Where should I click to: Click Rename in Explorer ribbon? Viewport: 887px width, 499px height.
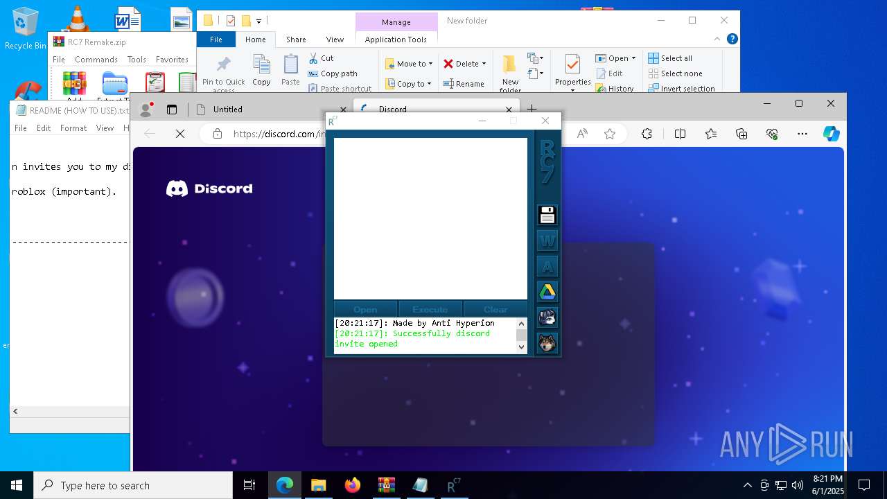point(464,84)
